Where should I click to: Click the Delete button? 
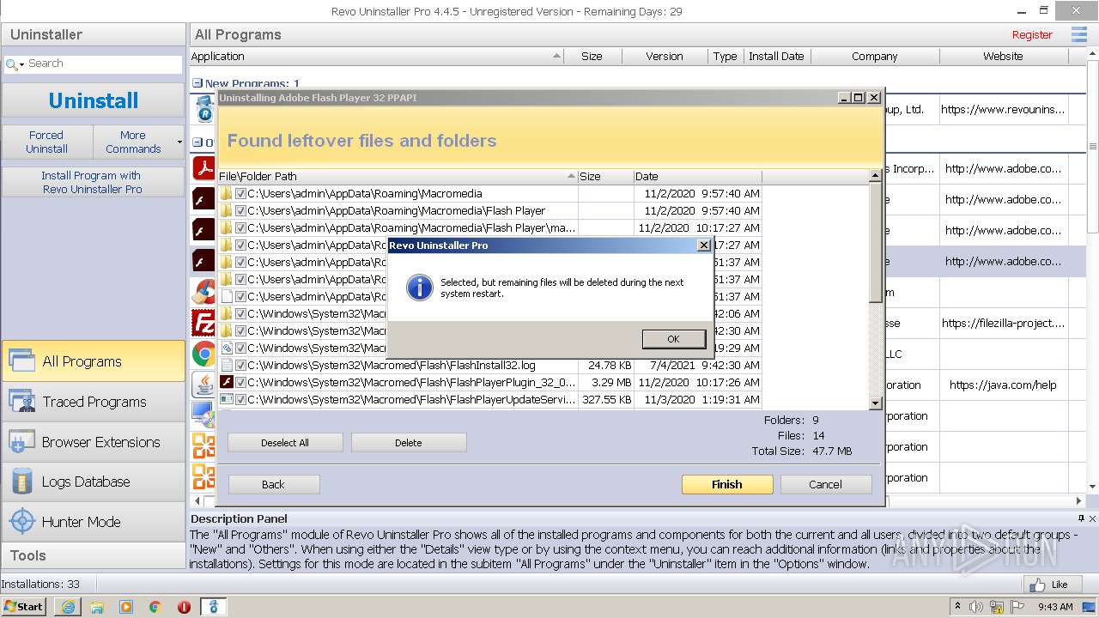[x=409, y=443]
